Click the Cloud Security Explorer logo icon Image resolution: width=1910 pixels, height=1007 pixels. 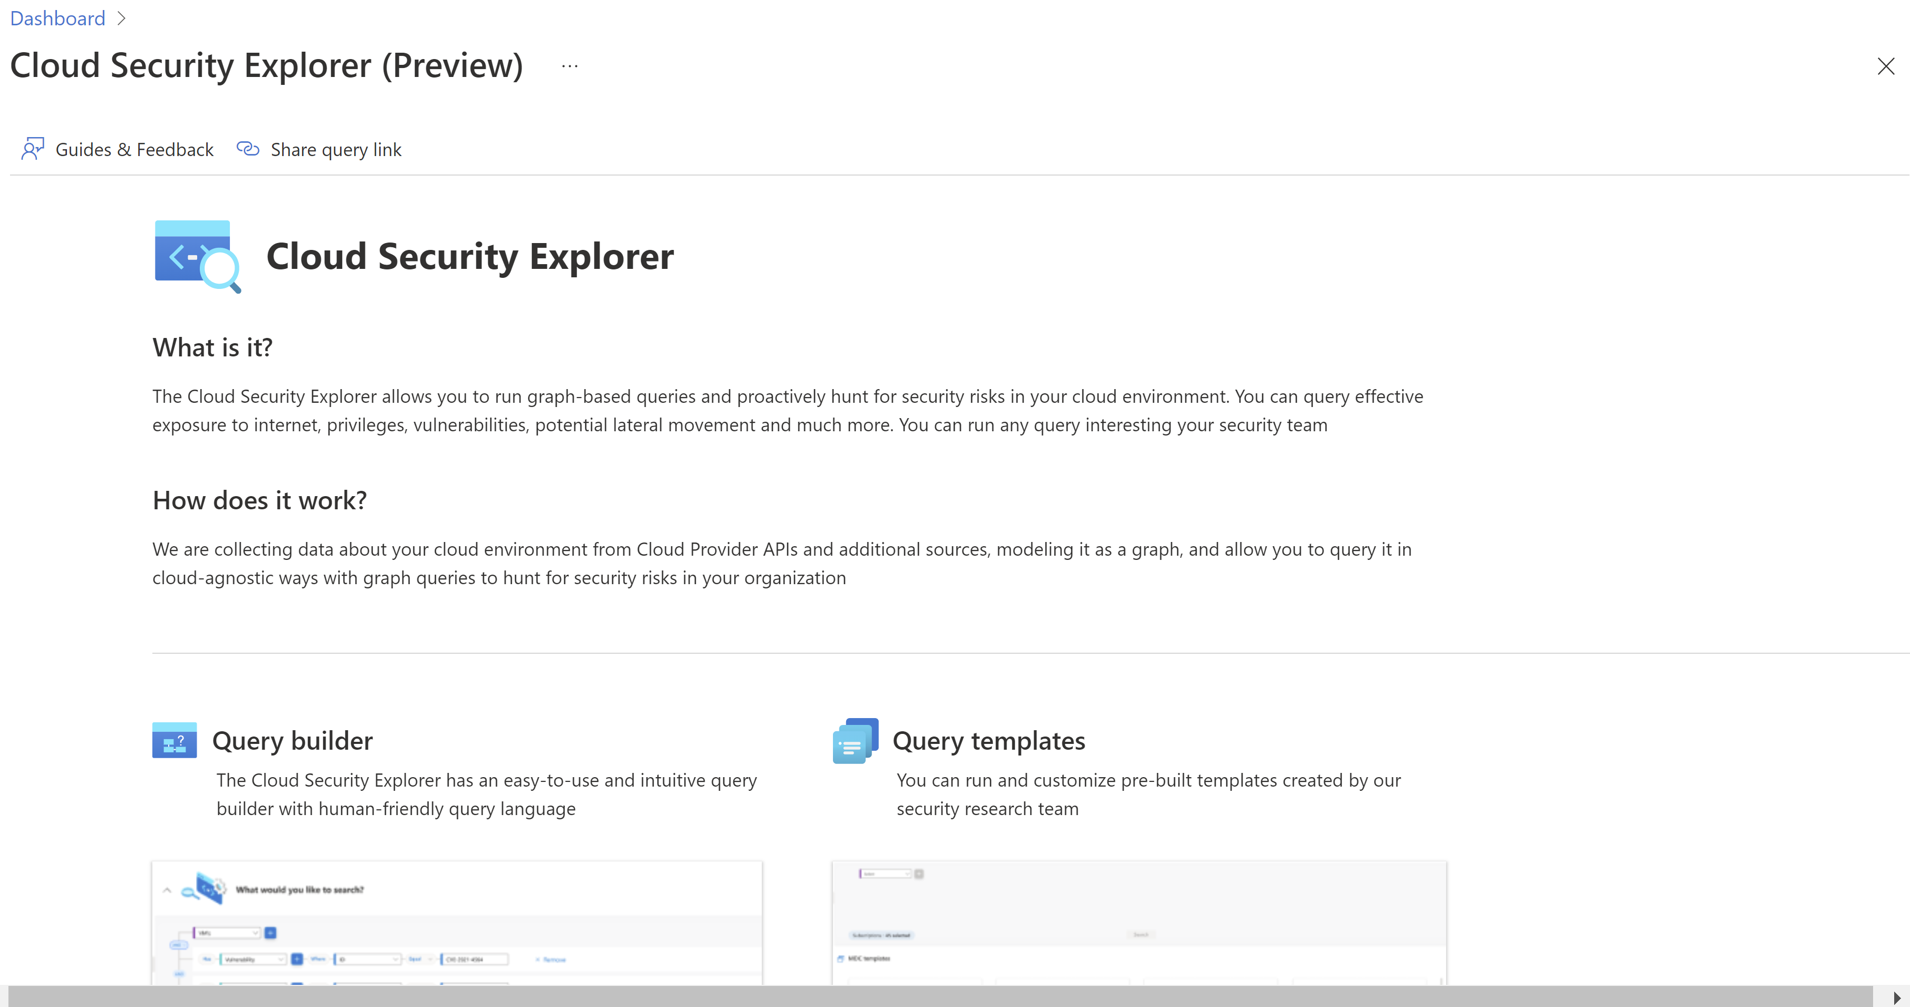[x=197, y=256]
